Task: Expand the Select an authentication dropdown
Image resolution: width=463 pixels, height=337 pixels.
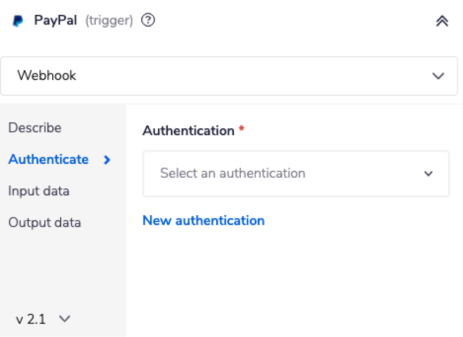Action: [x=296, y=174]
